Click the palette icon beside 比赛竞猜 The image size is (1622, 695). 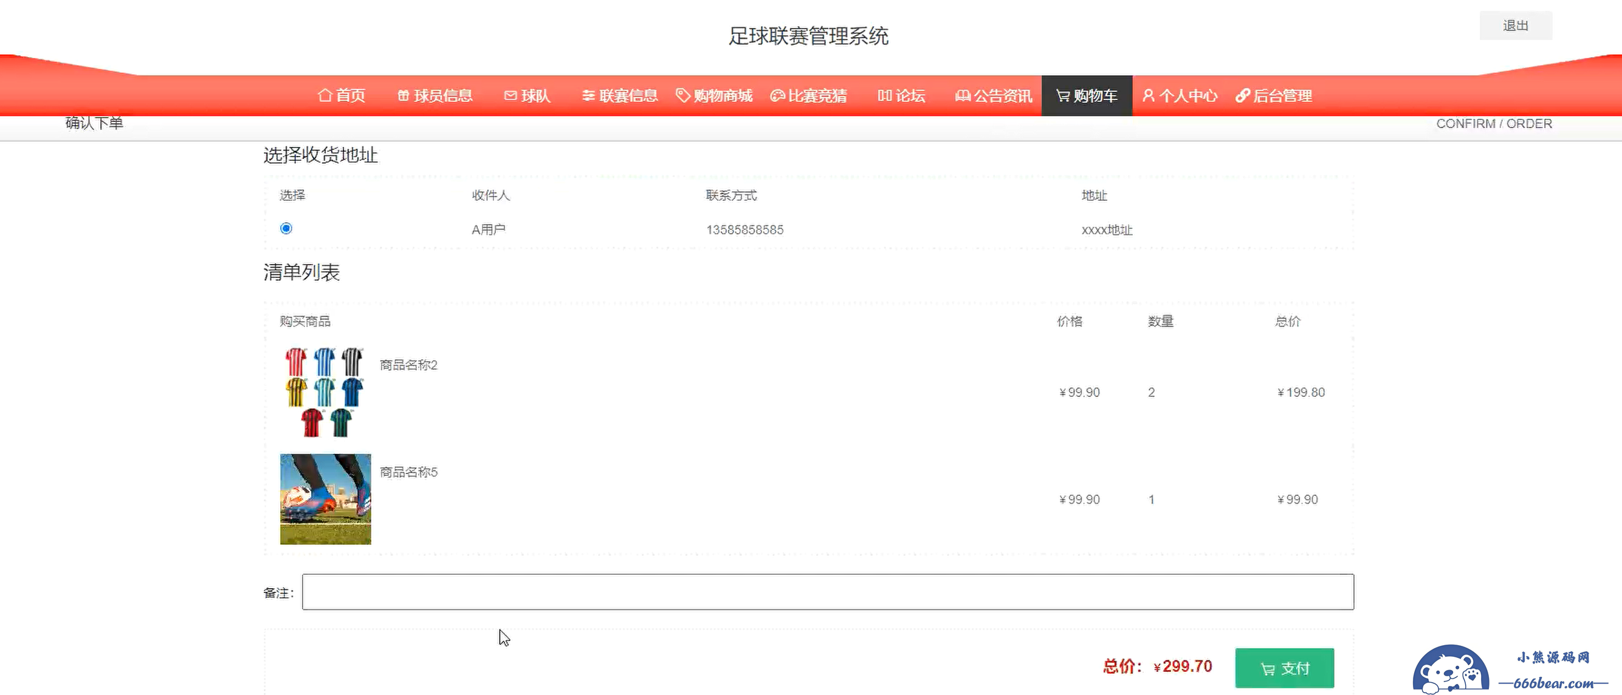point(778,96)
